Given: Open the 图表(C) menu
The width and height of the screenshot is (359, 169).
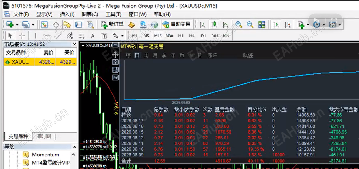Looking at the screenshot, I should click(90, 14).
